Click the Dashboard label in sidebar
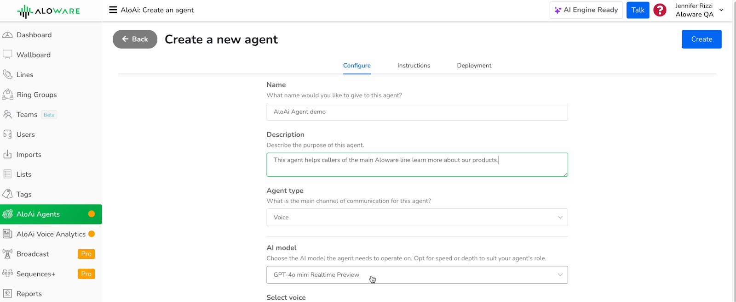The width and height of the screenshot is (736, 302). tap(34, 35)
